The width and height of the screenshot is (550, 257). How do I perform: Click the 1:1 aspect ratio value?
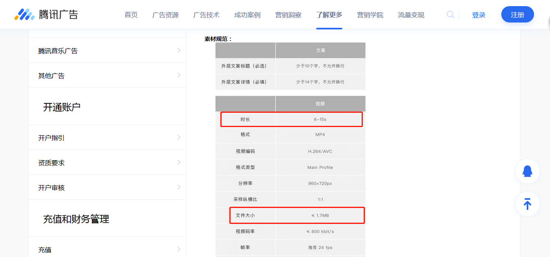[320, 199]
